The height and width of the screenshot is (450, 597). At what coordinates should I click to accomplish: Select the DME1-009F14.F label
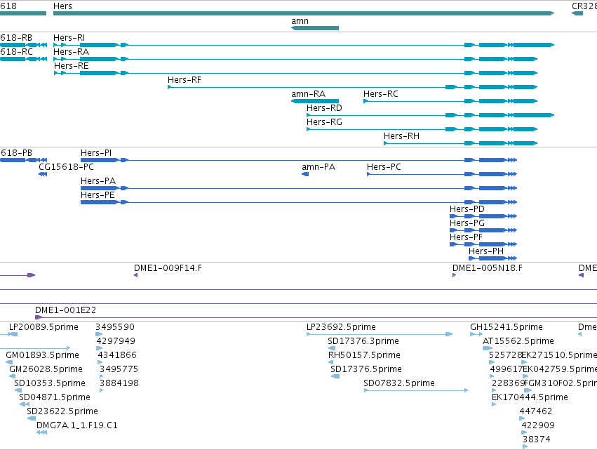tap(168, 268)
